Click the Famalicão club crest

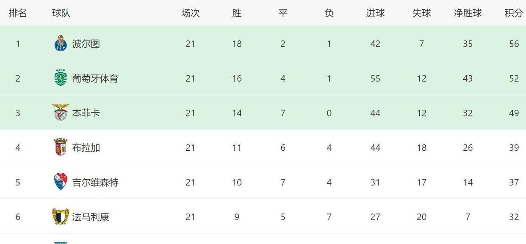pyautogui.click(x=61, y=217)
